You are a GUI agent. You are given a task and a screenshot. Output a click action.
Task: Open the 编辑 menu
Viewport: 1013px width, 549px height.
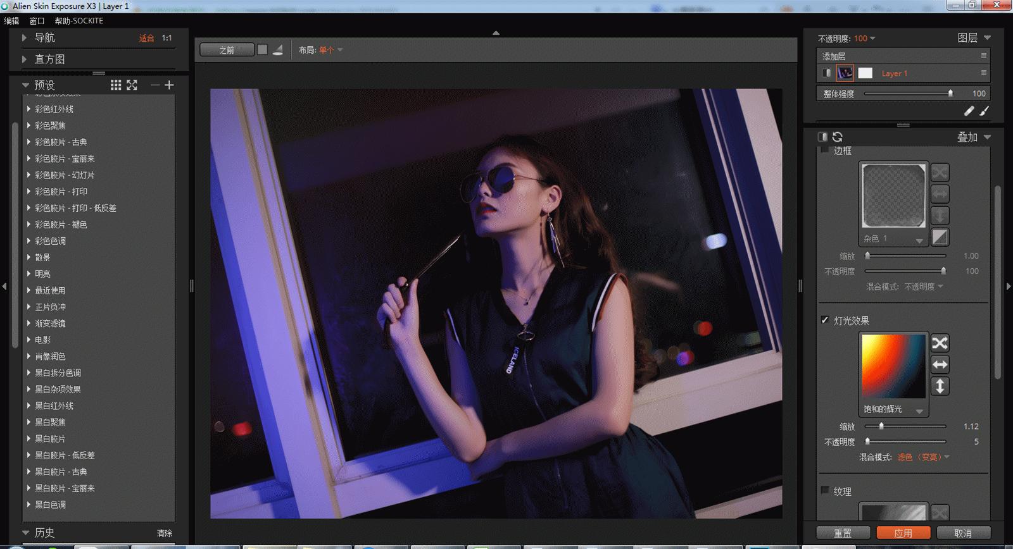click(11, 21)
